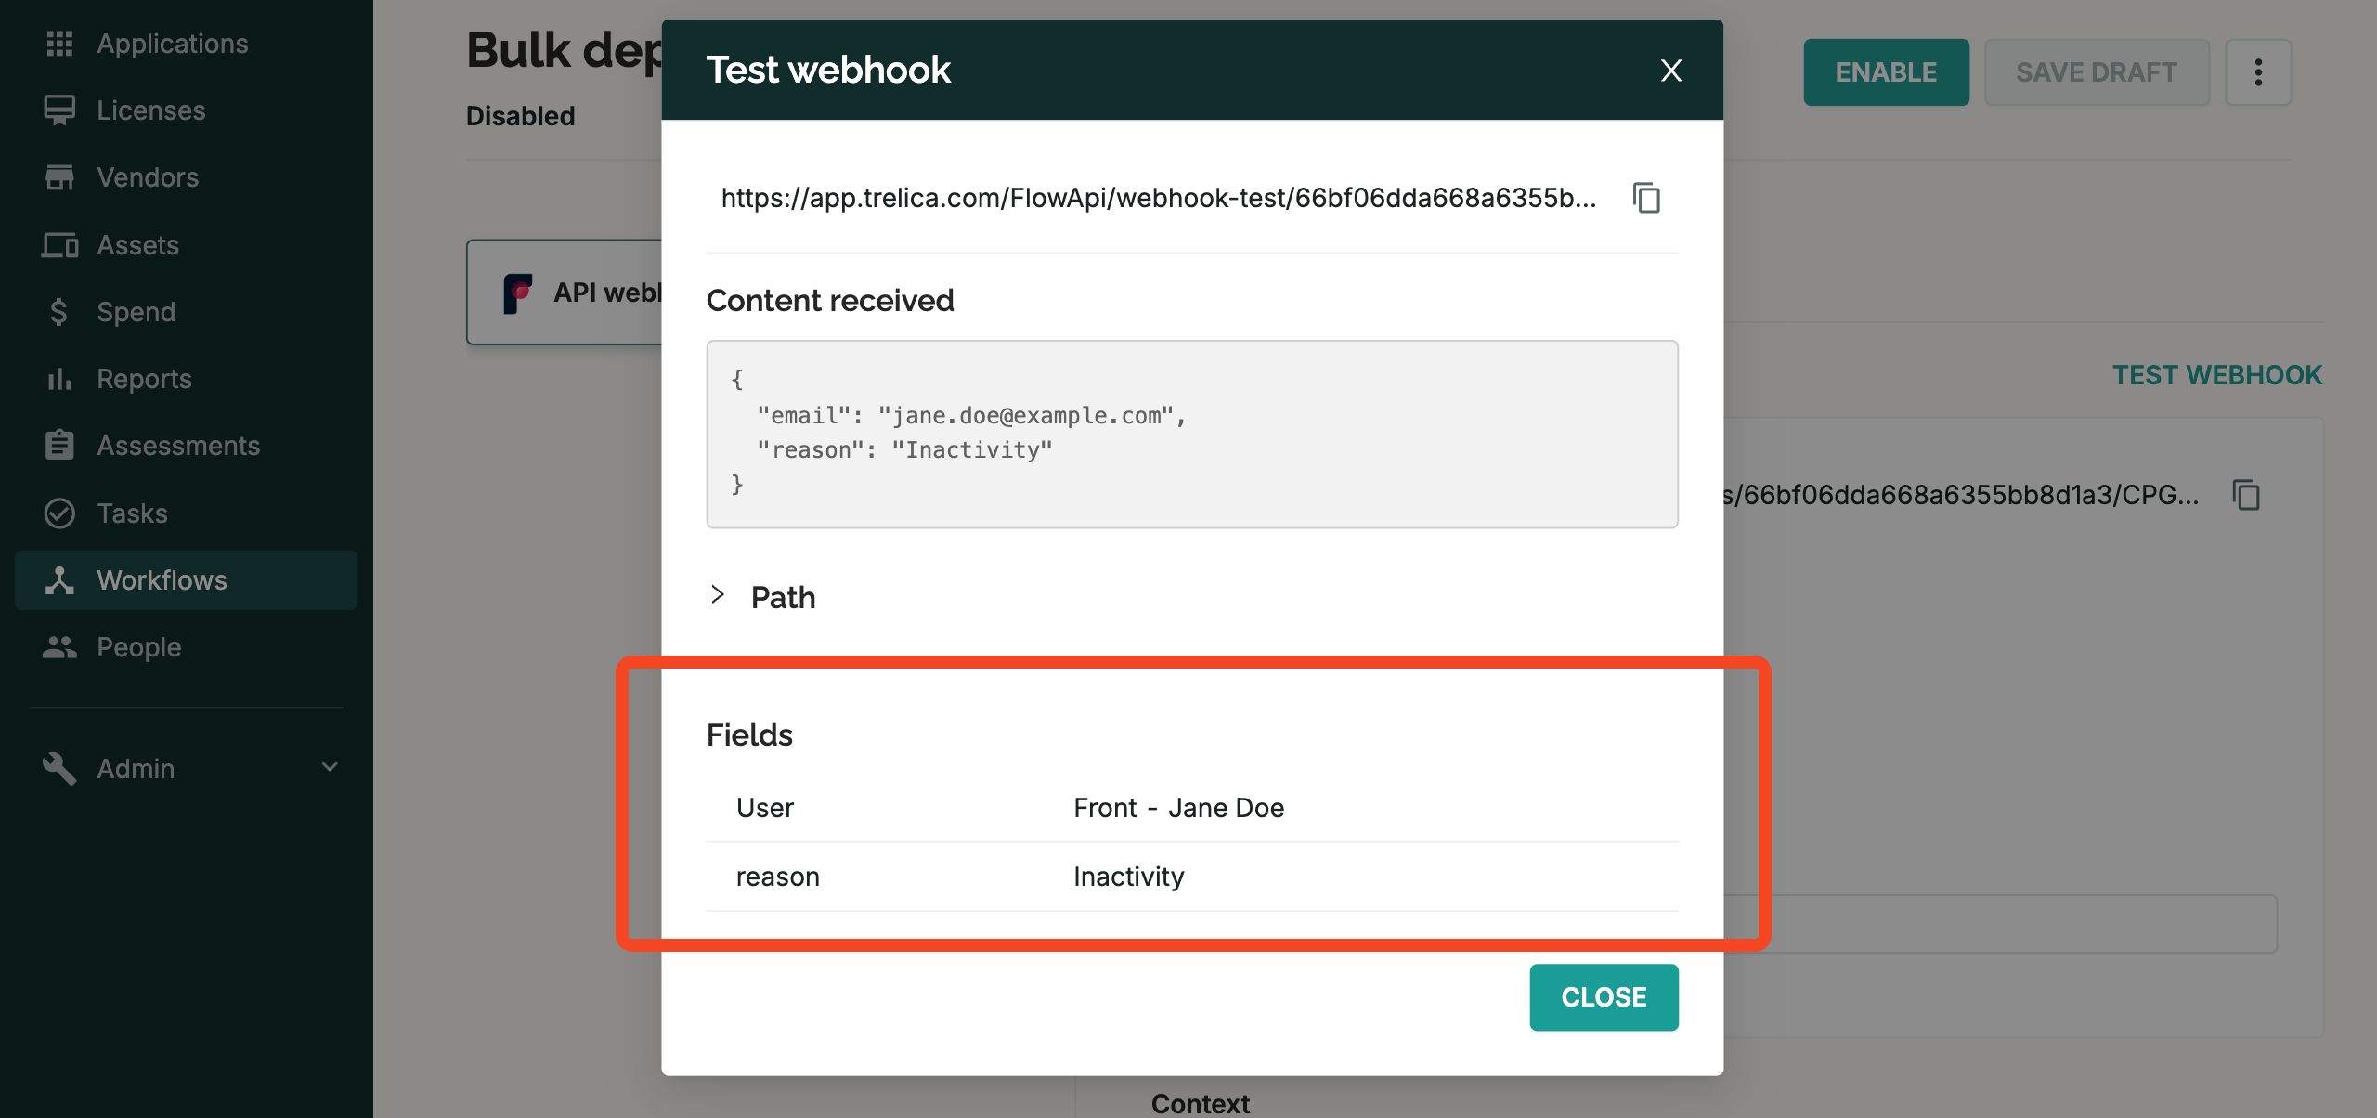Close the Test webhook dialog with X

[1671, 71]
